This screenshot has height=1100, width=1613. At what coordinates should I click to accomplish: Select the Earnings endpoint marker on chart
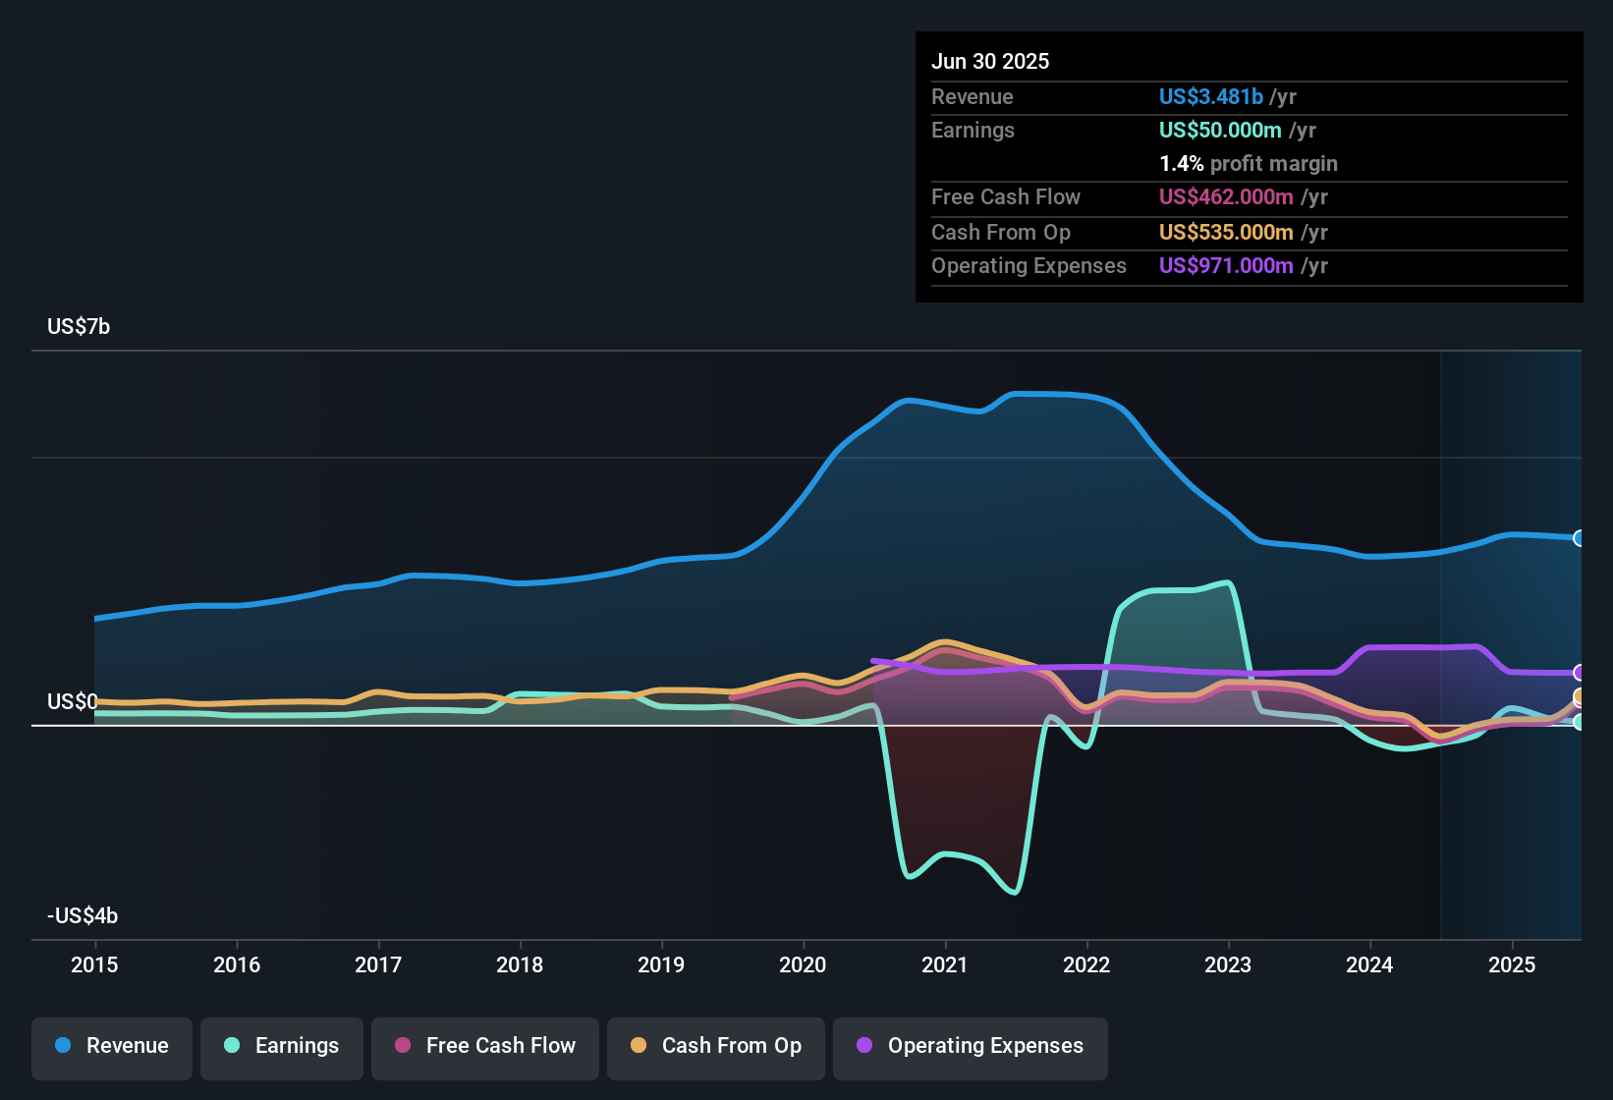pyautogui.click(x=1580, y=722)
